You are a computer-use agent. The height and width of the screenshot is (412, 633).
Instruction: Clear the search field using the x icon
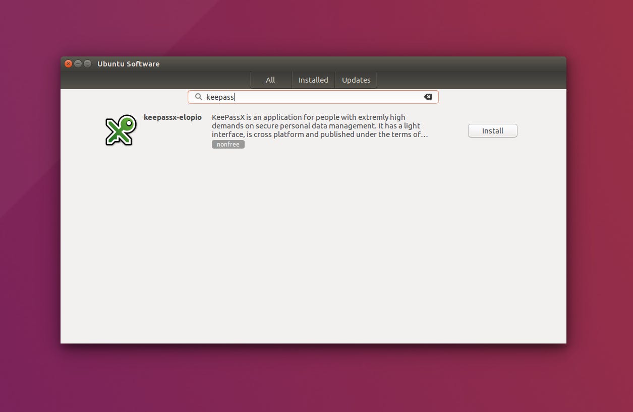428,97
